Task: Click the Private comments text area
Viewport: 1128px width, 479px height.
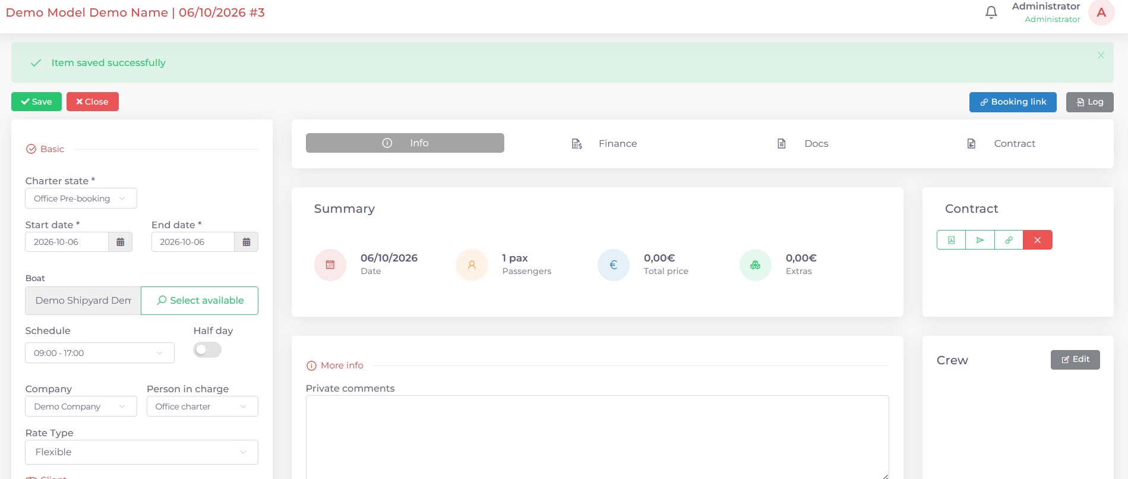Action: [597, 437]
